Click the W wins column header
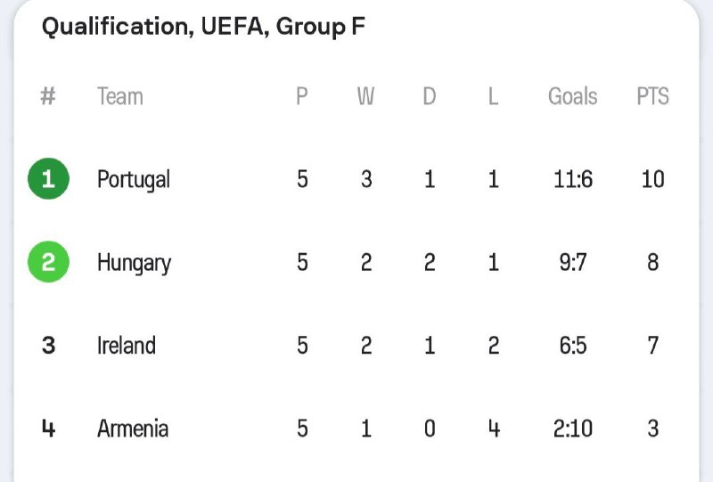 click(365, 96)
